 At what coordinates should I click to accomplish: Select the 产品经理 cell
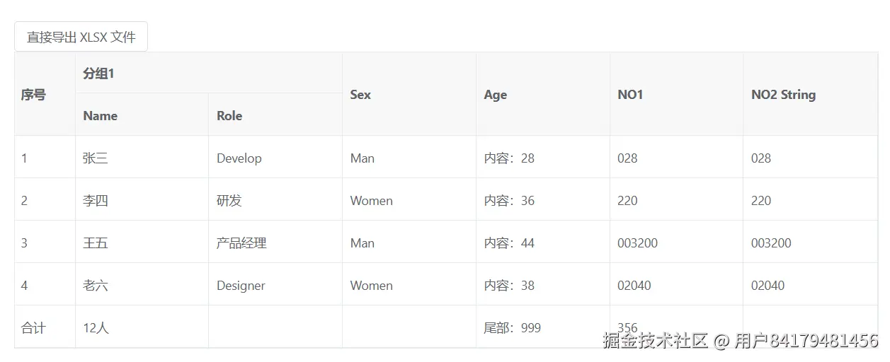tap(241, 243)
